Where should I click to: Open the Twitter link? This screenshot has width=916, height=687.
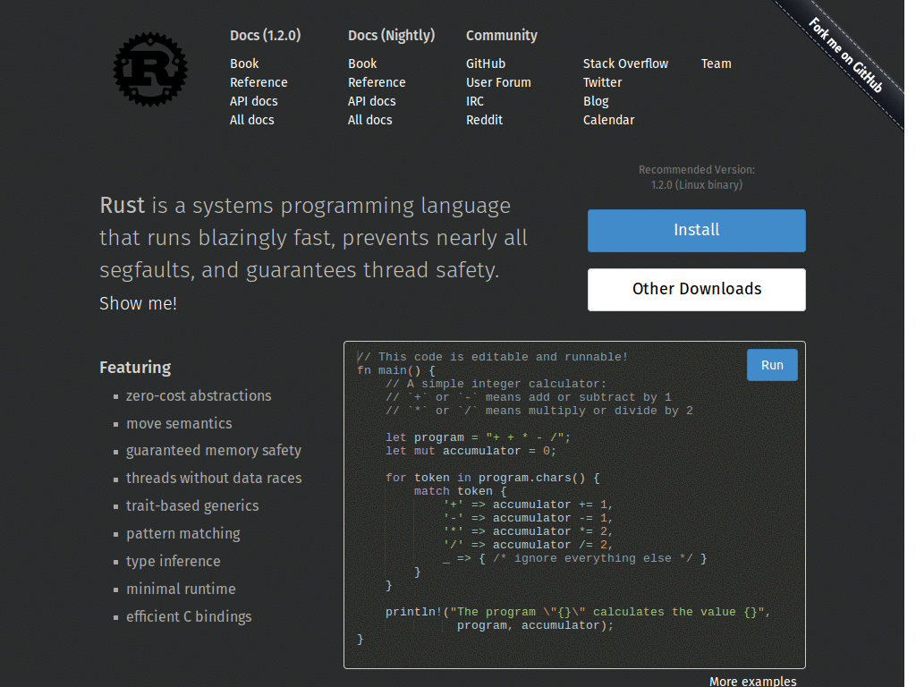coord(602,82)
